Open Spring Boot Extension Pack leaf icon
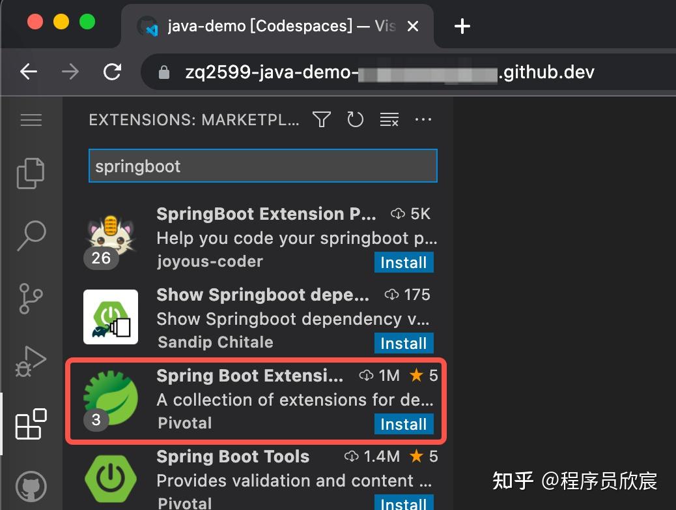This screenshot has height=510, width=676. [111, 398]
